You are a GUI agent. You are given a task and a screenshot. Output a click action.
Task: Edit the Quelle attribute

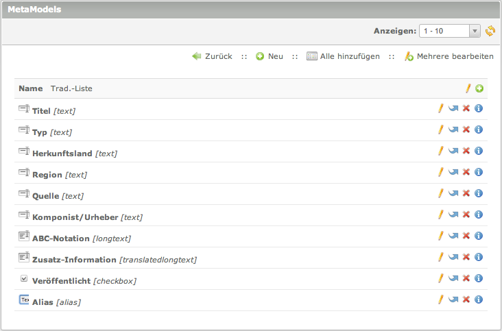click(441, 193)
